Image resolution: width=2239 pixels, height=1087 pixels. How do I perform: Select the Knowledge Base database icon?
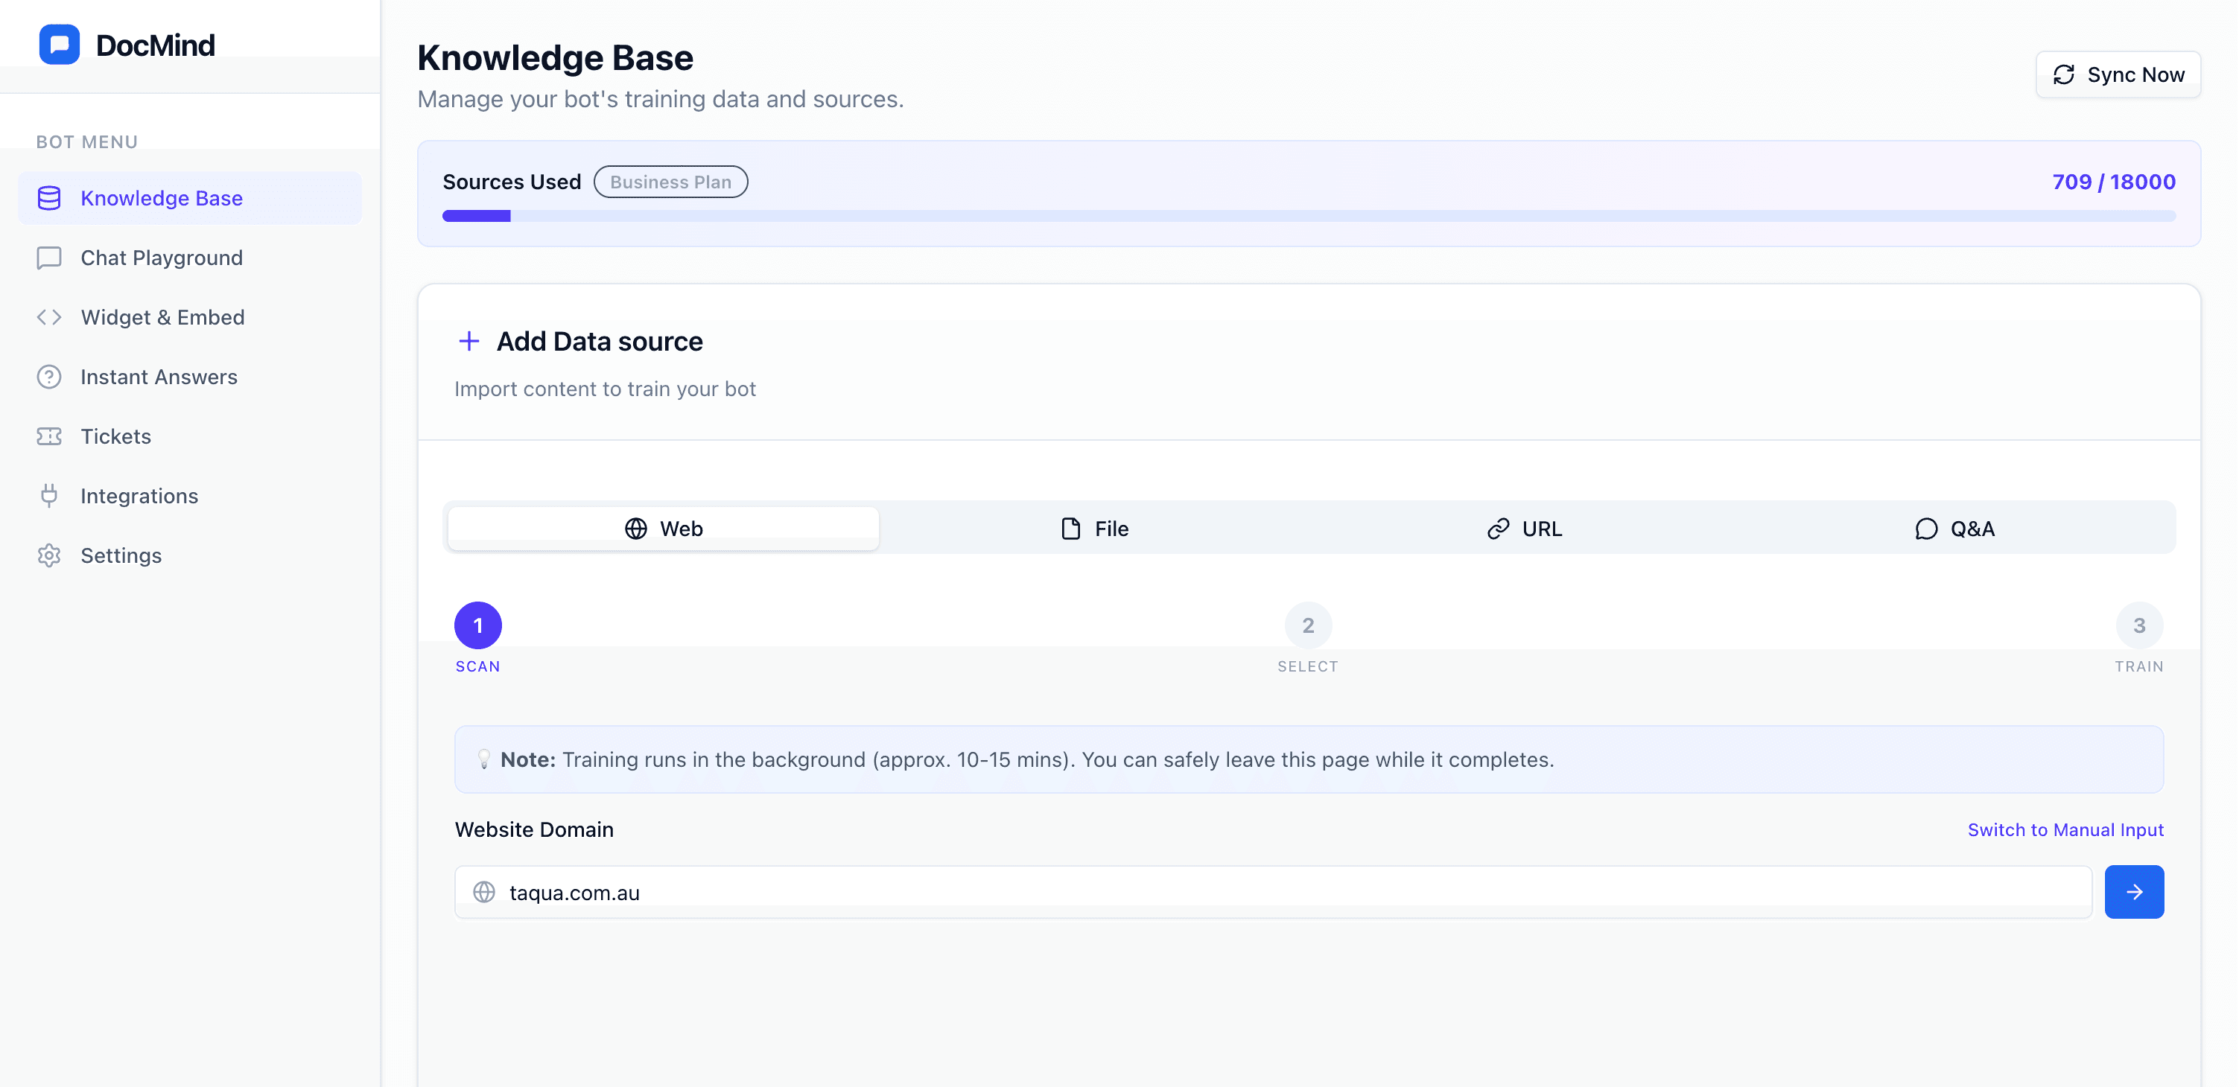pos(48,198)
